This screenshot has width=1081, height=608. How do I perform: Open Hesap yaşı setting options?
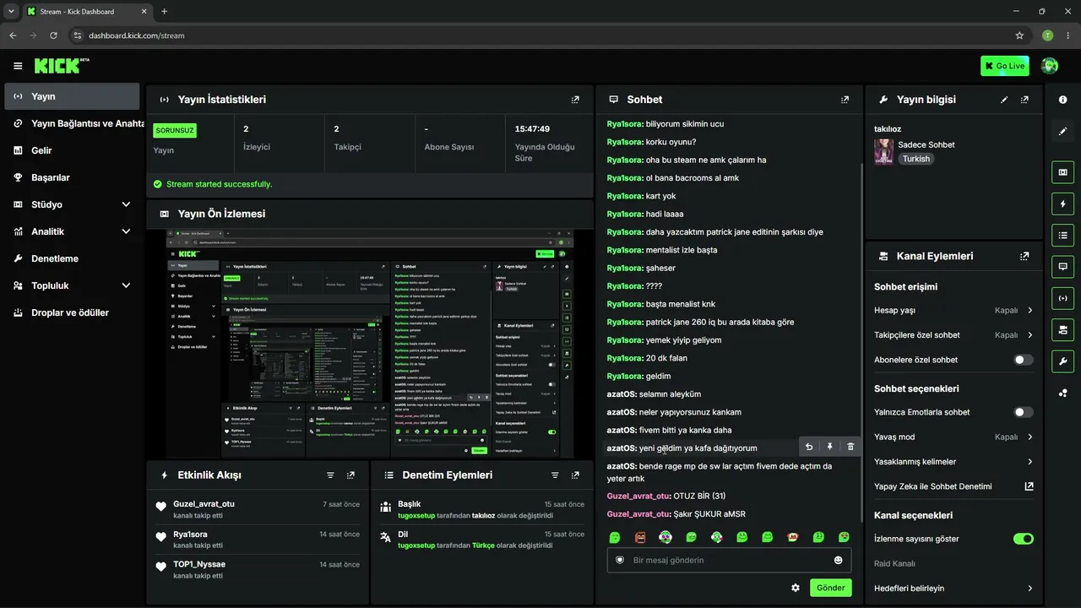(x=954, y=310)
